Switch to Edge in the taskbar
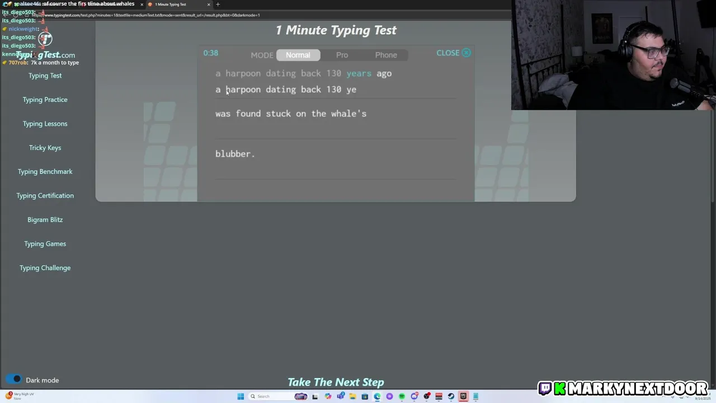The height and width of the screenshot is (403, 716). coord(377,396)
